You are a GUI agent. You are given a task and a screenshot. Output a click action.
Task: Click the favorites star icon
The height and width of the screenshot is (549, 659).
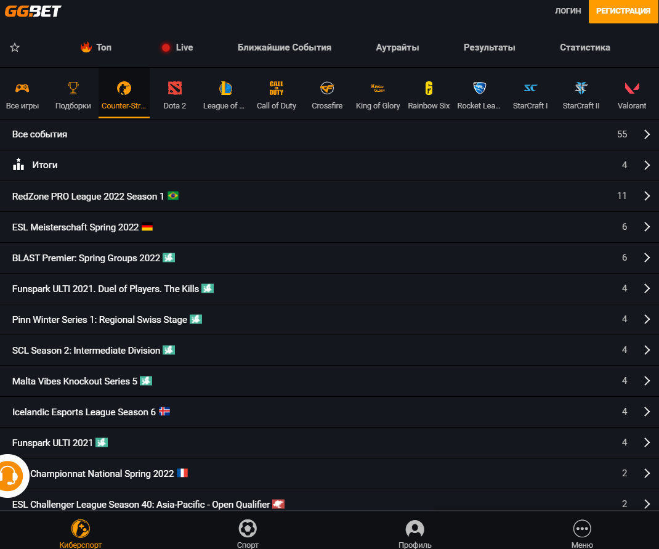pos(15,47)
